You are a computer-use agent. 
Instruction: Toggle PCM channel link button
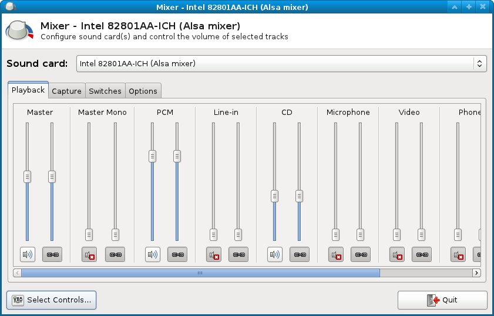pos(177,254)
